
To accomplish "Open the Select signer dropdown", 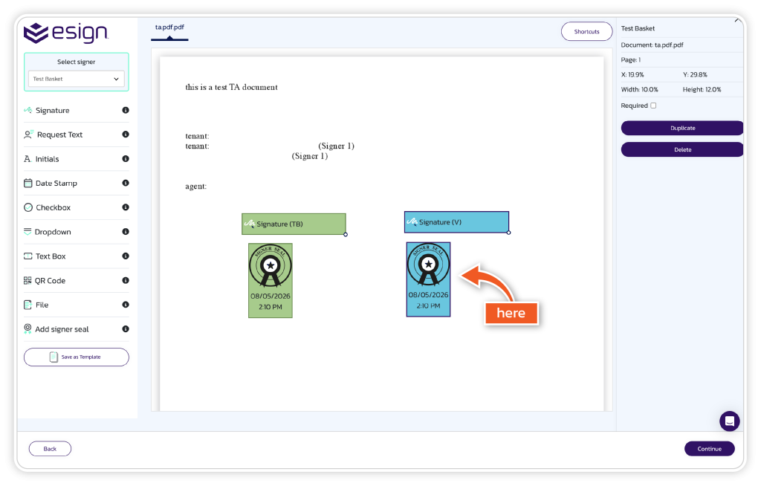I will [x=77, y=79].
